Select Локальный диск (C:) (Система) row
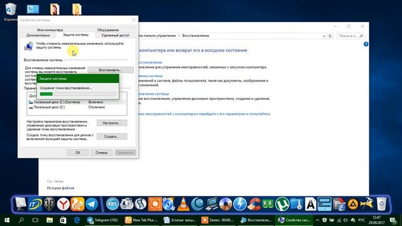Image resolution: width=402 pixels, height=226 pixels. [x=77, y=102]
